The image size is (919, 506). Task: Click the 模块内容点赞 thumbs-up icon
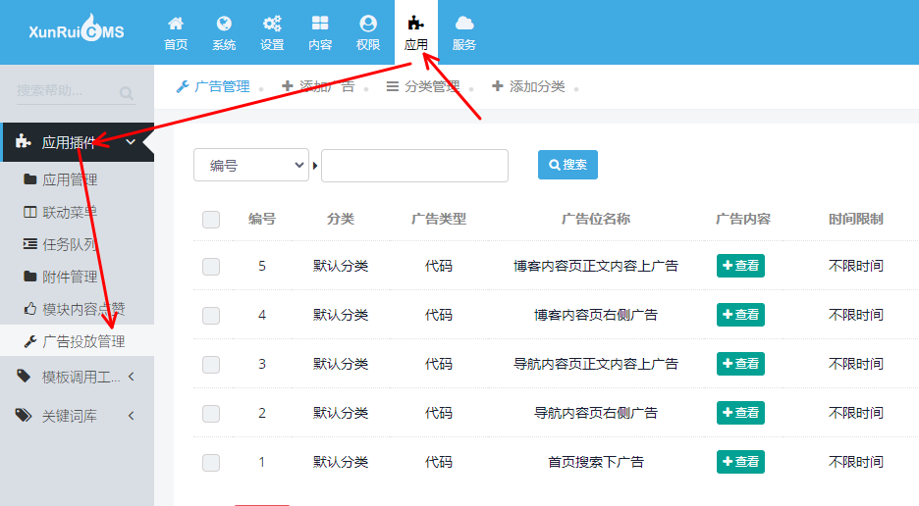point(29,309)
